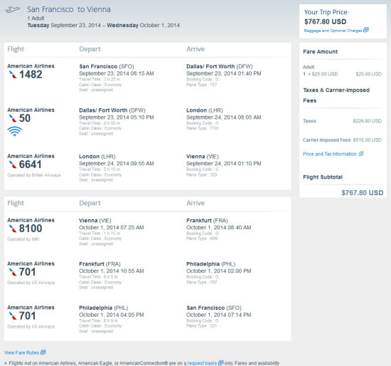Open Baggage and Optional Charges link
This screenshot has width=391, height=366.
click(x=333, y=31)
